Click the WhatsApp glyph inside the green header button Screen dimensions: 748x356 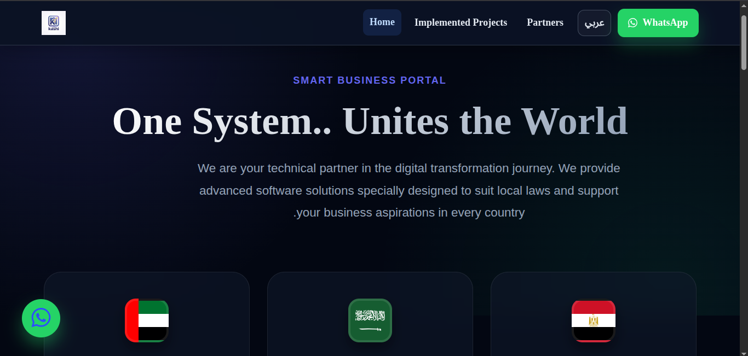pos(633,23)
